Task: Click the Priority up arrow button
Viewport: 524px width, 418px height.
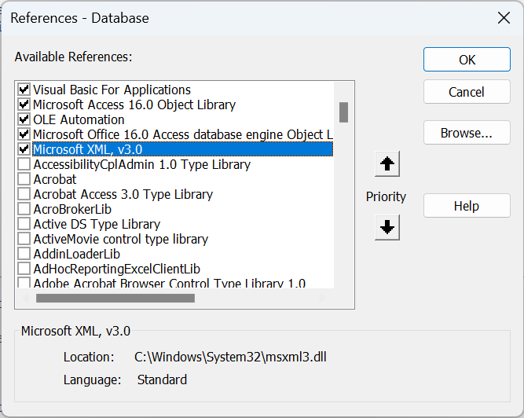Action: (x=388, y=164)
